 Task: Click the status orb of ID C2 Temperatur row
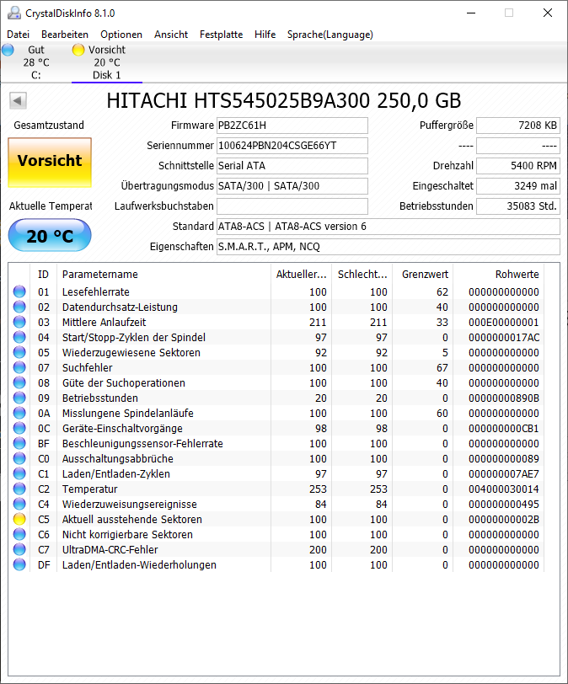click(x=19, y=489)
